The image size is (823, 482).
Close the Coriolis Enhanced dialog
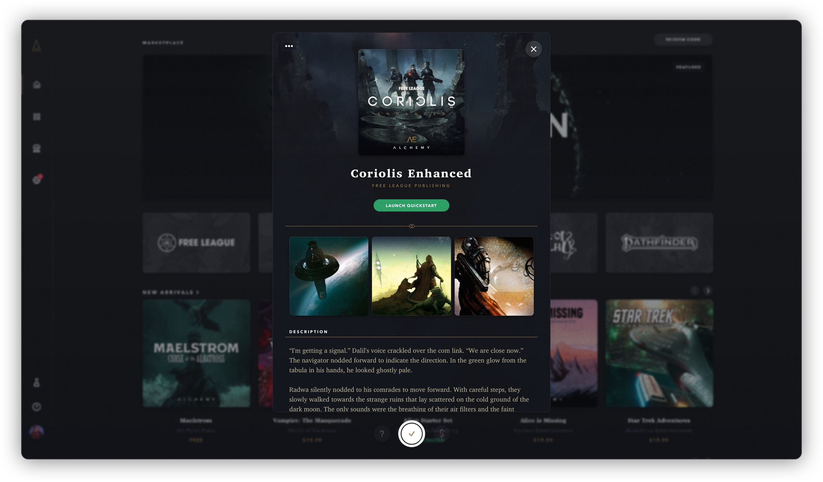click(x=533, y=49)
